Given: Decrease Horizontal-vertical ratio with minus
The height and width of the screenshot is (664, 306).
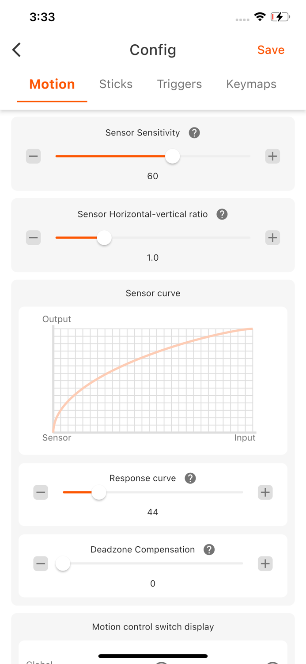Looking at the screenshot, I should 34,238.
